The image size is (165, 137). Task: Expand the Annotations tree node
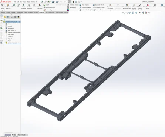4,28
